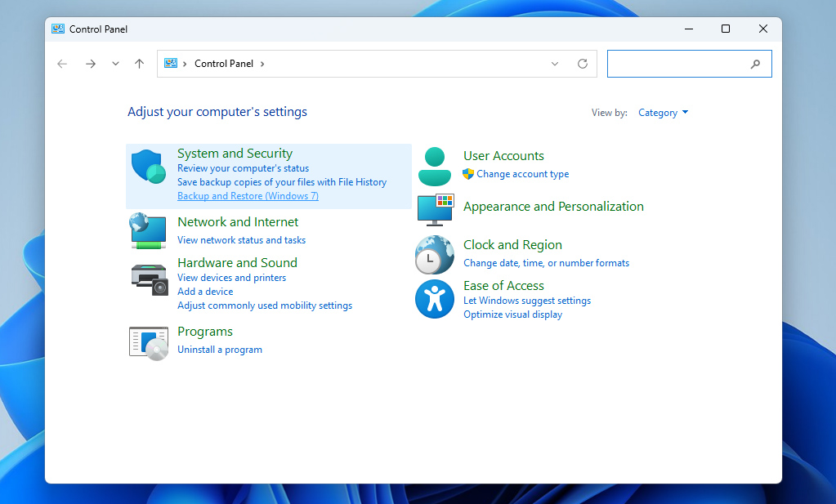Open Clock and Region globe clock icon

coord(435,255)
